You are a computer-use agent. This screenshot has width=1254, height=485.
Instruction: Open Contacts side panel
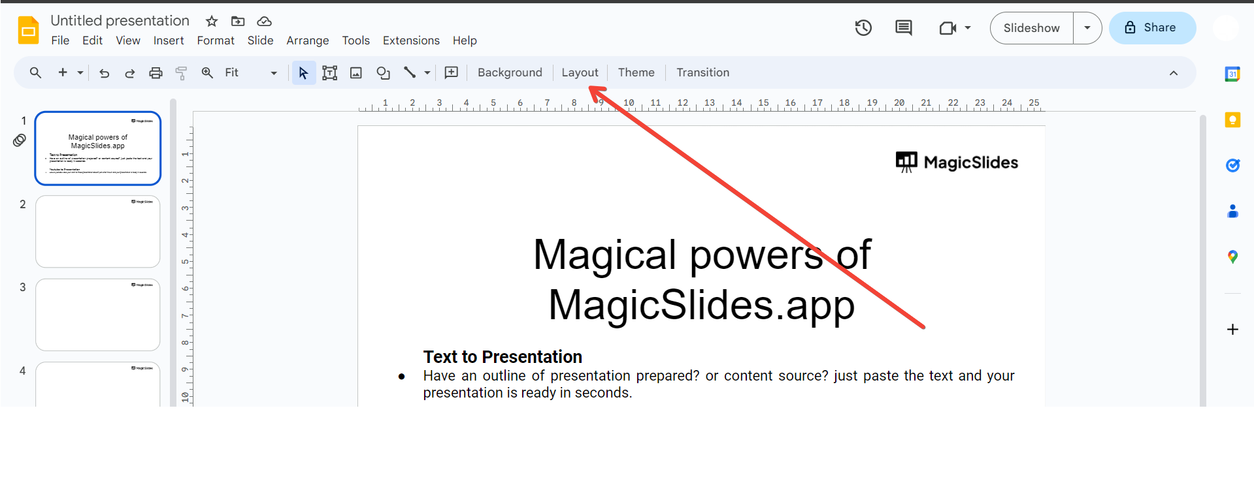click(1232, 211)
